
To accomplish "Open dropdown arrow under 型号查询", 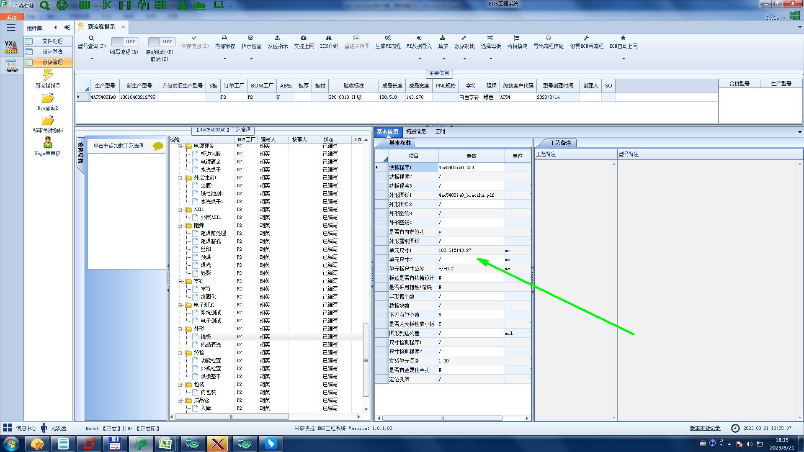I will tap(92, 59).
